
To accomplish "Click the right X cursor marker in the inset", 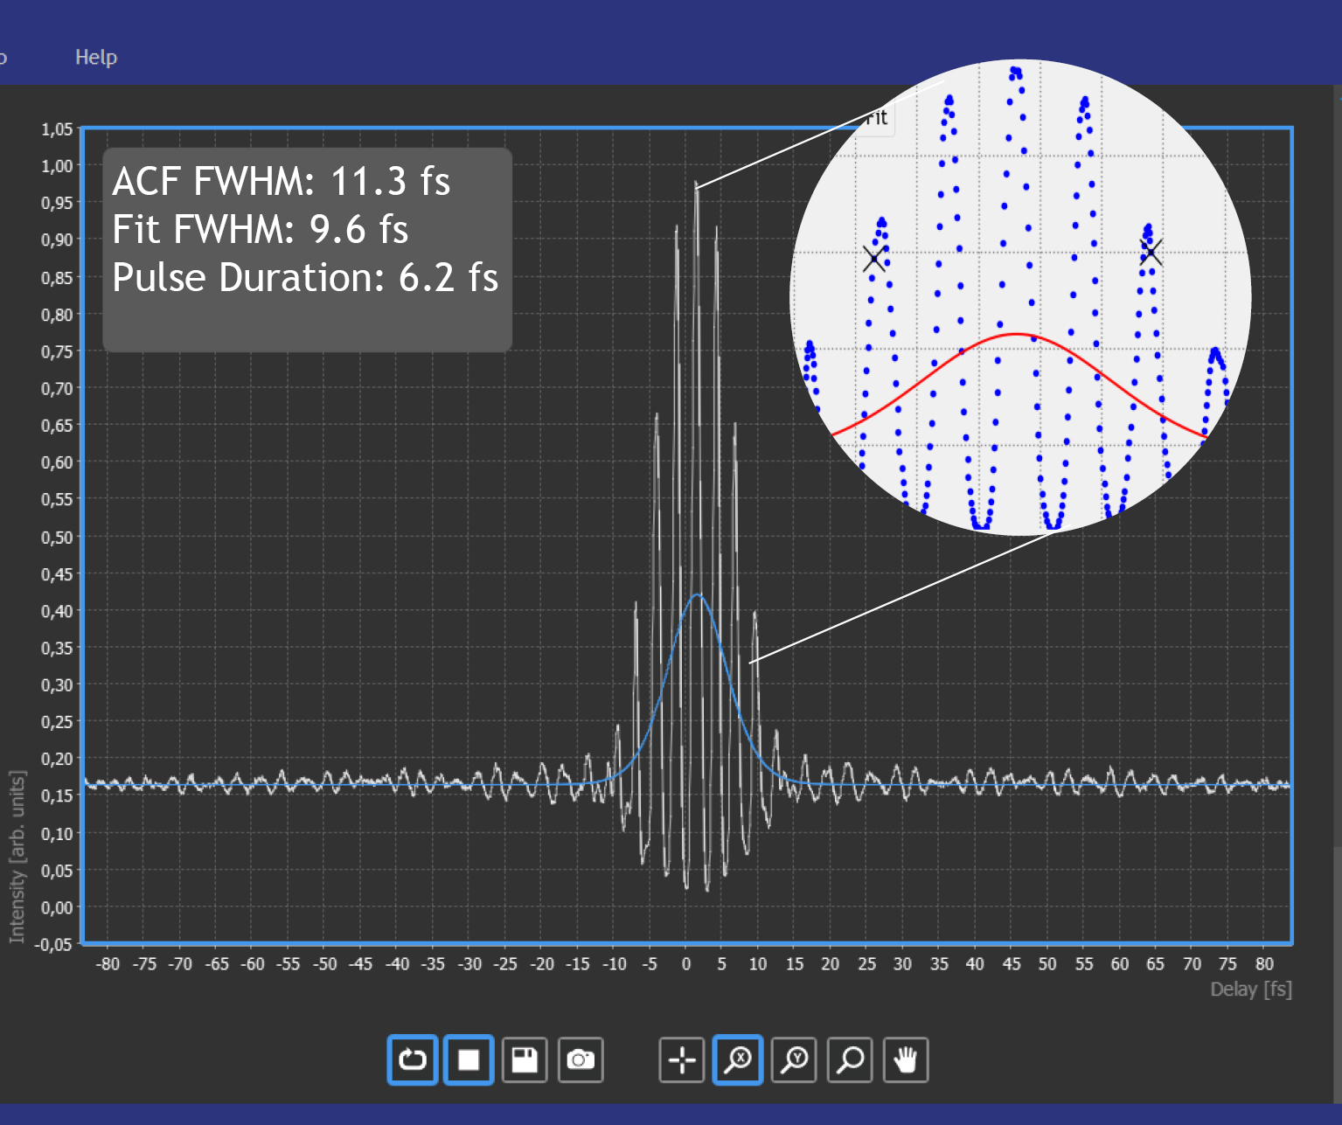I will click(x=1151, y=253).
